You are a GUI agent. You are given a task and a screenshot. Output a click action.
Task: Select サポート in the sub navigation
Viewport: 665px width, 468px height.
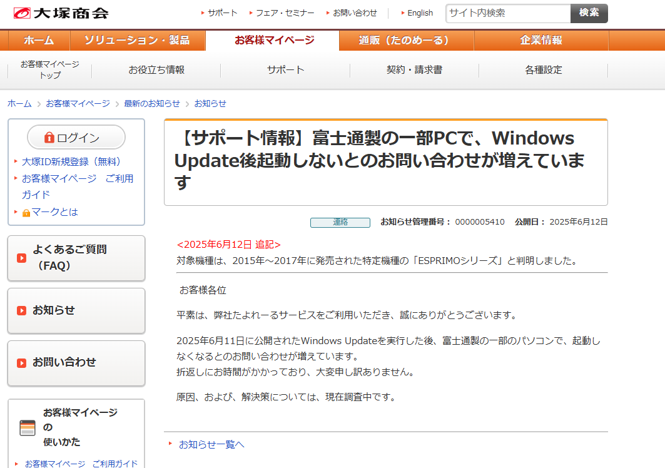(285, 70)
